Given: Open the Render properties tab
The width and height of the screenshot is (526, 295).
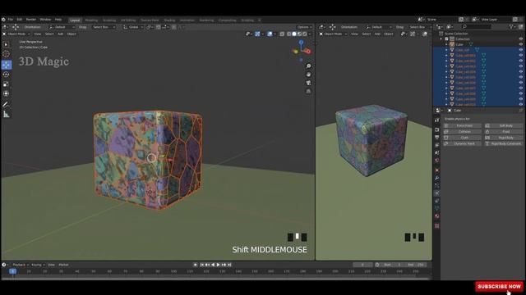Looking at the screenshot, I should click(436, 129).
